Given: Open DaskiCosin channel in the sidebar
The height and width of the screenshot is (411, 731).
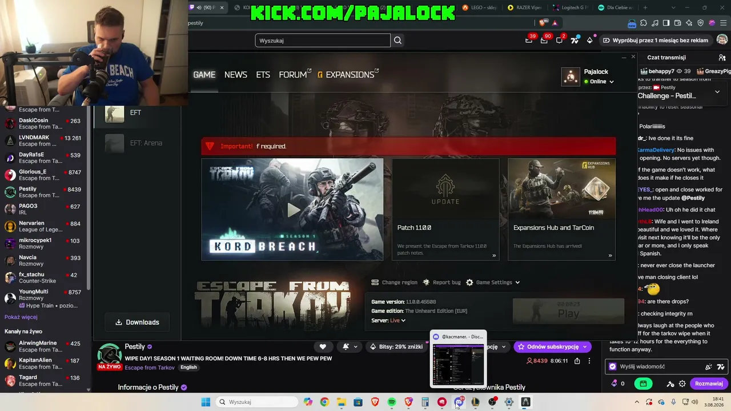Looking at the screenshot, I should click(x=44, y=124).
